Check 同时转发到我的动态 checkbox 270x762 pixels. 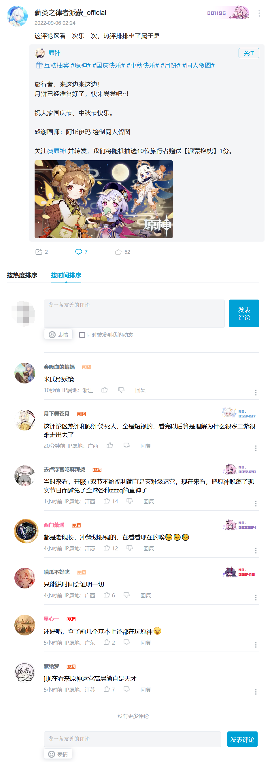click(x=82, y=335)
